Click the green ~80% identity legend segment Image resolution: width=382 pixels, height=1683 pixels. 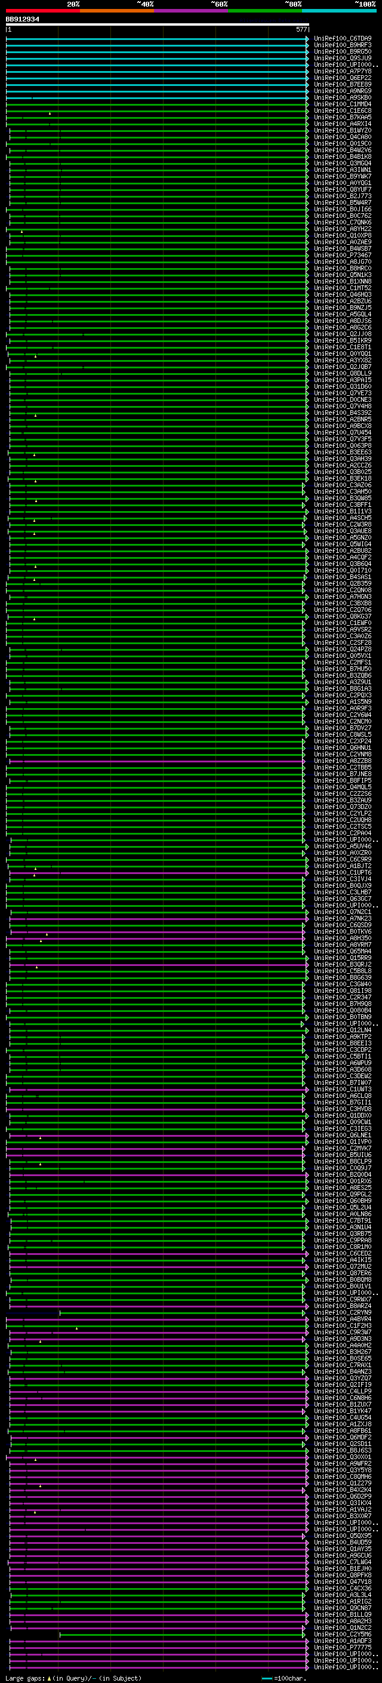pyautogui.click(x=265, y=11)
